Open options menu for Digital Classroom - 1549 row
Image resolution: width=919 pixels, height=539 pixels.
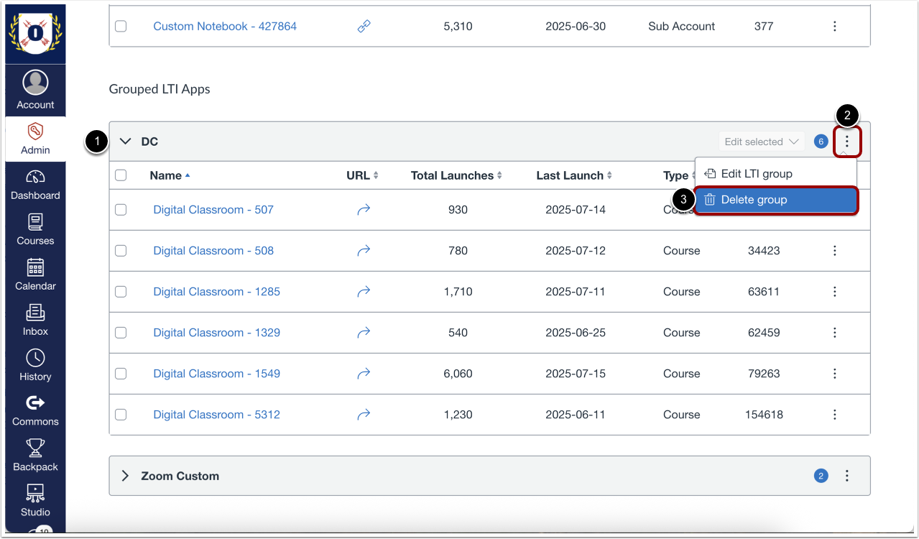click(834, 374)
